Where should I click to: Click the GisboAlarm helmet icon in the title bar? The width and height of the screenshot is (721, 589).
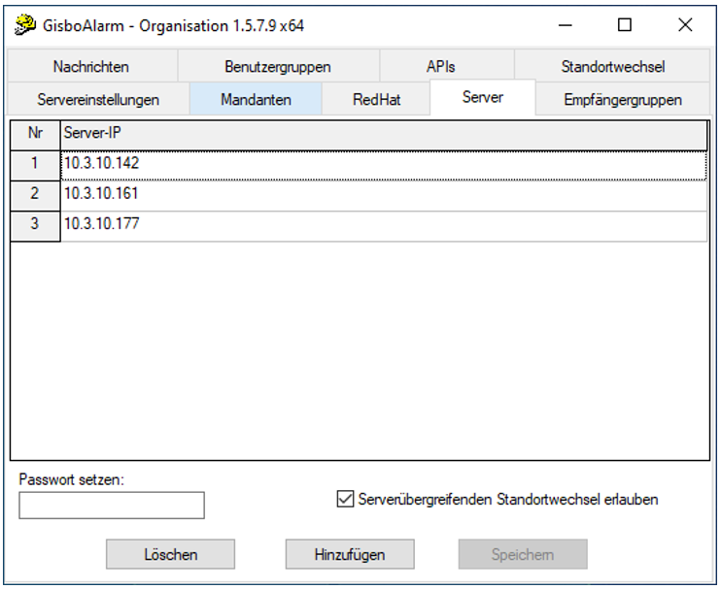tap(25, 25)
